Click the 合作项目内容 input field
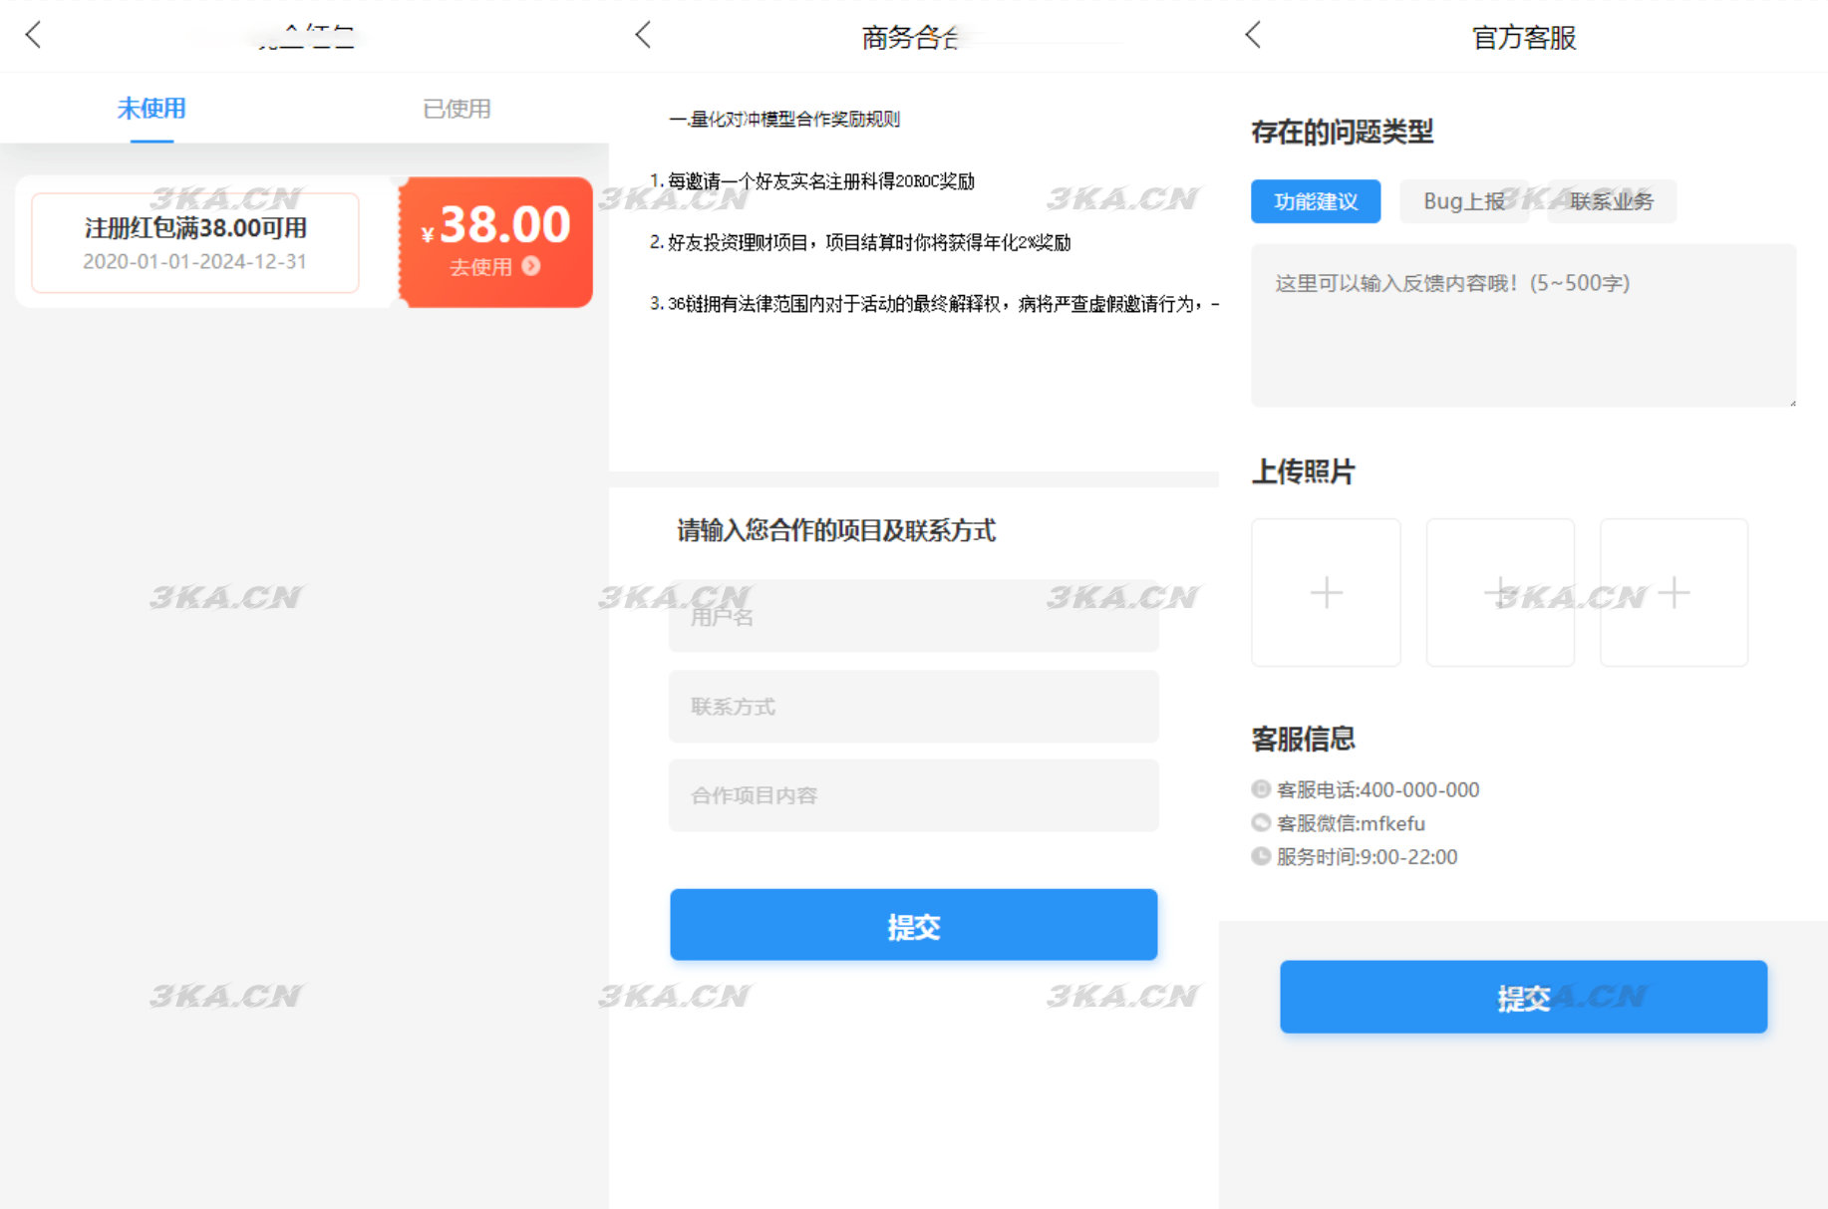This screenshot has width=1828, height=1209. coord(913,794)
